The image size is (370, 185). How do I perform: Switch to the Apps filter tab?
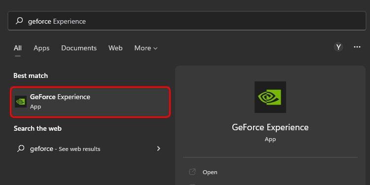pyautogui.click(x=41, y=48)
